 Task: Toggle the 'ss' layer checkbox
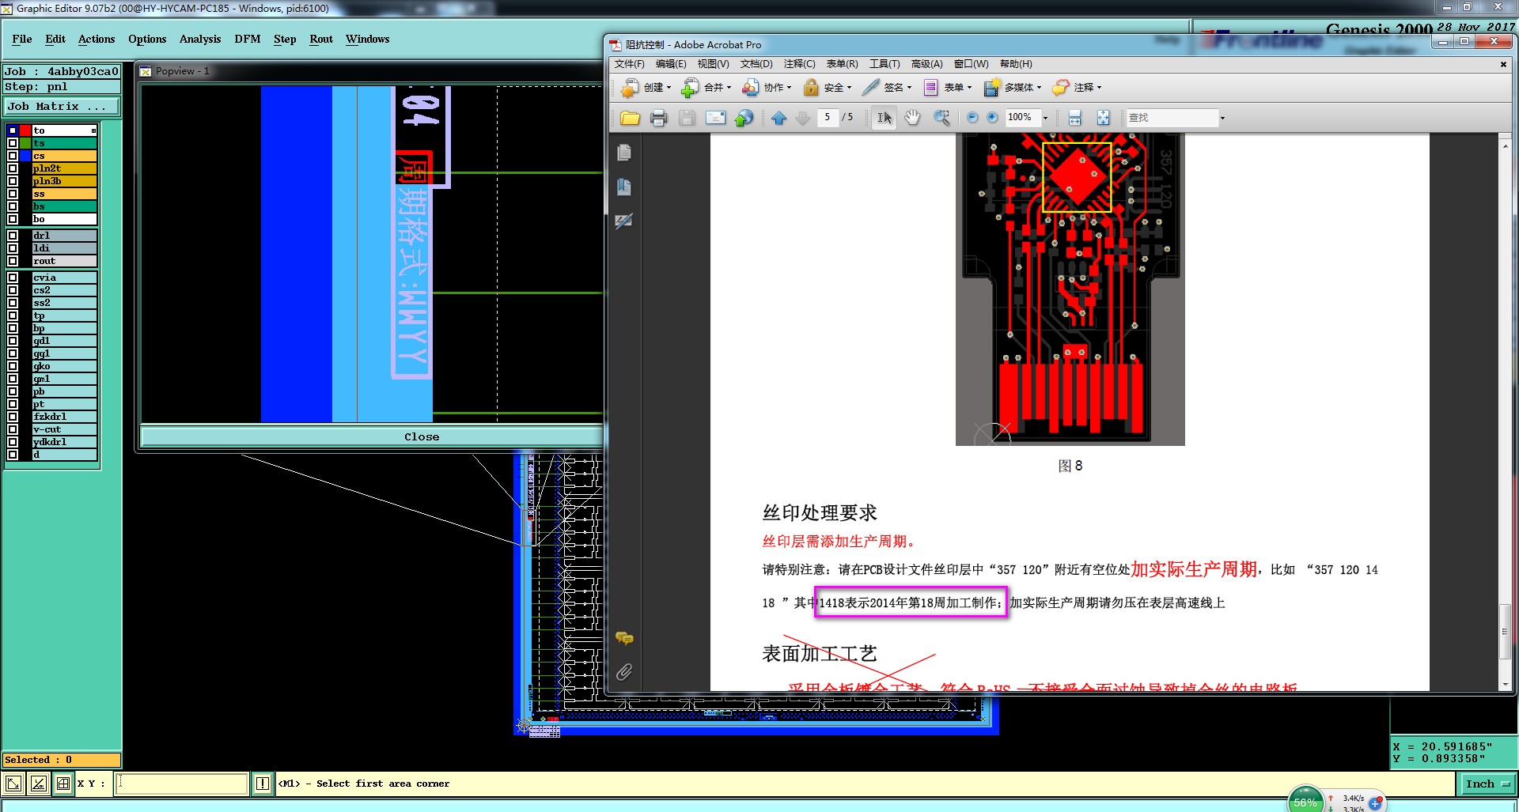13,194
